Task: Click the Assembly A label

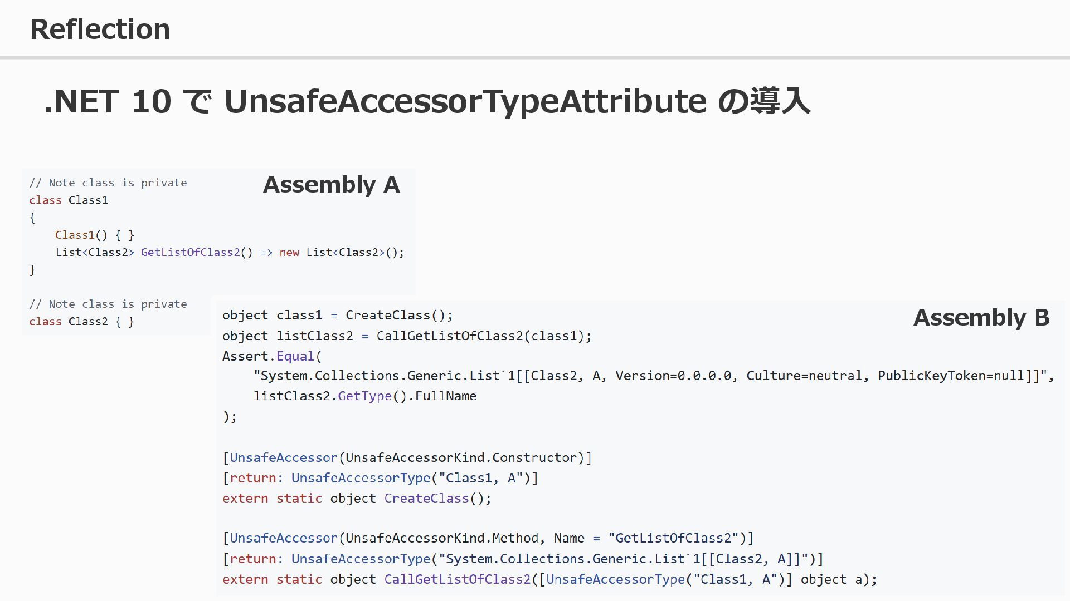Action: [331, 184]
